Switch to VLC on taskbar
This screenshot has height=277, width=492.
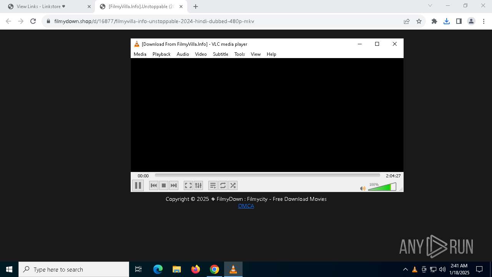click(x=233, y=269)
